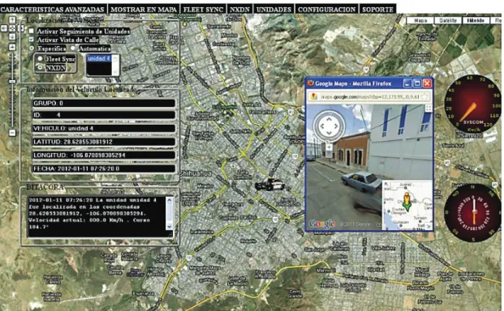Zoom in the main map with plus button
504x311 pixels.
[12, 47]
